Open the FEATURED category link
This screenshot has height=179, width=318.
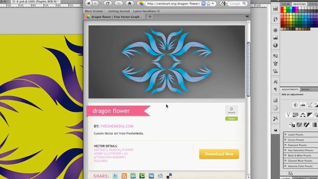100,161
